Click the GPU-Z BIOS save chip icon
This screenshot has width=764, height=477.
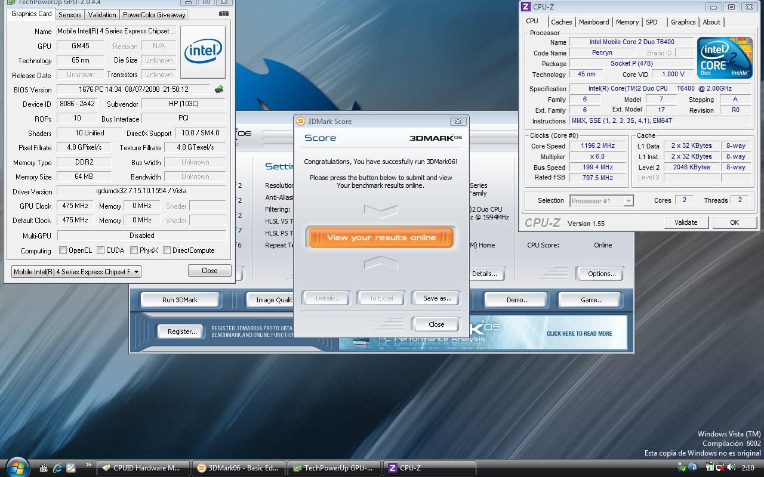pyautogui.click(x=219, y=89)
